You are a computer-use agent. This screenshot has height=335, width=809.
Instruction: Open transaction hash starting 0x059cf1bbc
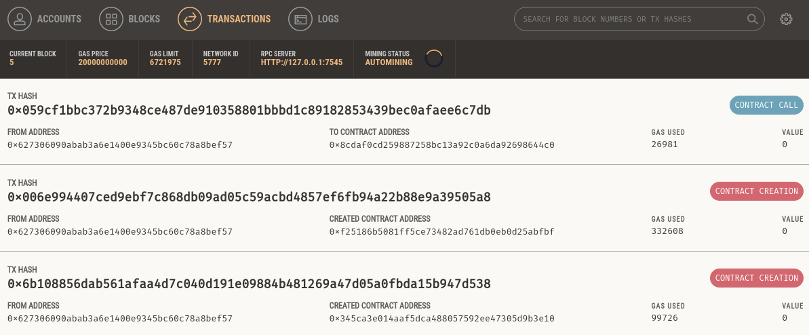(x=249, y=111)
